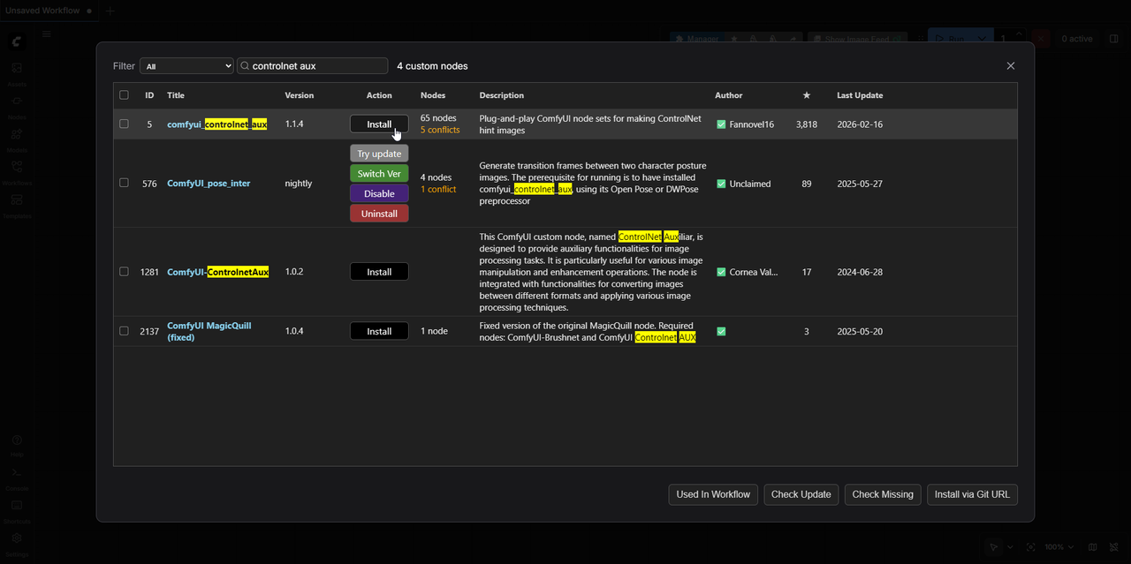Open the ComfyUI-ControlnetAux title link
Viewport: 1131px width, 564px height.
(218, 272)
